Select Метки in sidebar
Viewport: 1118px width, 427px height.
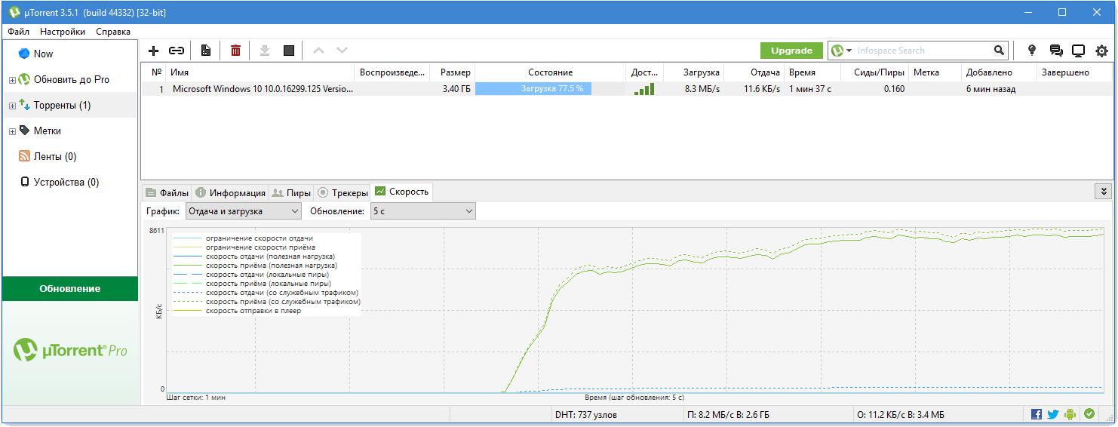coord(70,131)
